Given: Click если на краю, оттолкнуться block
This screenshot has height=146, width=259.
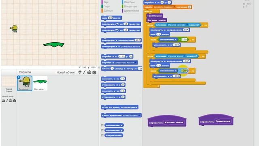Looking at the screenshot, I should (120, 107).
